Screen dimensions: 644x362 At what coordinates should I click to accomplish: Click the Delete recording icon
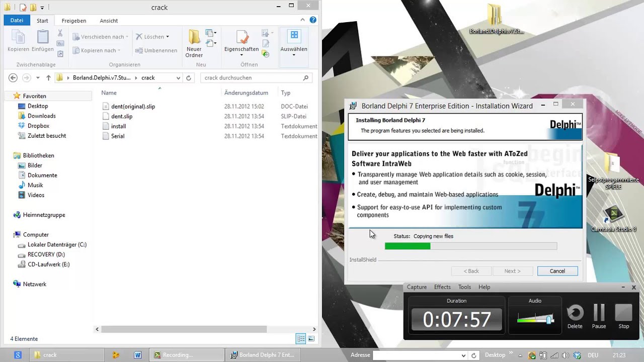(575, 313)
